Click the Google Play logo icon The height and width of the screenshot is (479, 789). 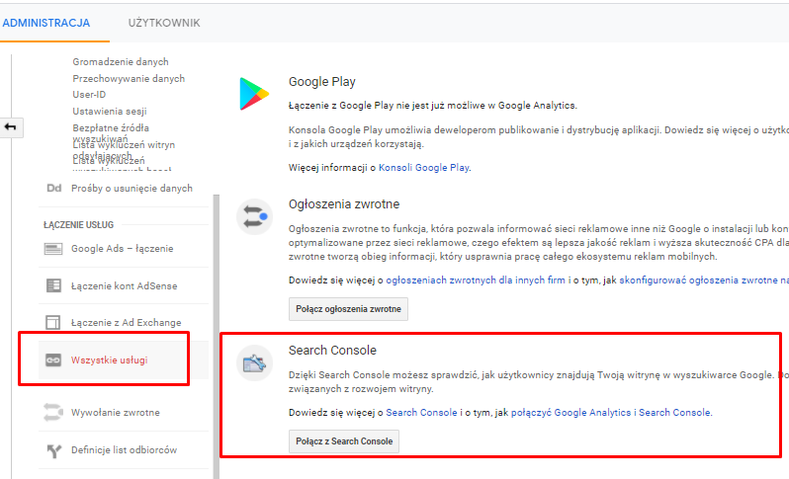[253, 93]
